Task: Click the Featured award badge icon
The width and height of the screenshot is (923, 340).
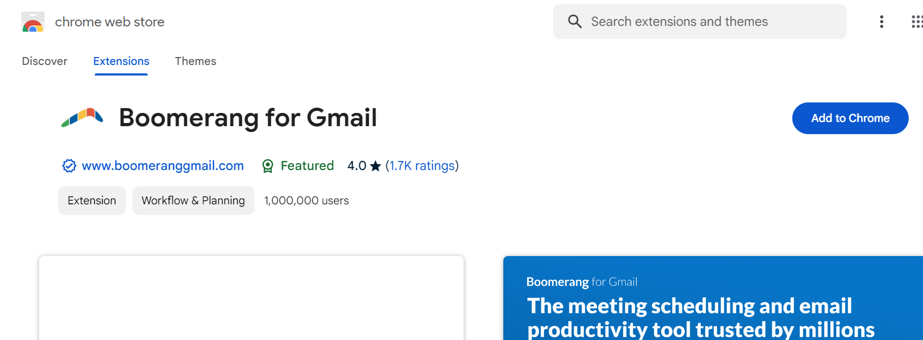Action: (x=268, y=166)
